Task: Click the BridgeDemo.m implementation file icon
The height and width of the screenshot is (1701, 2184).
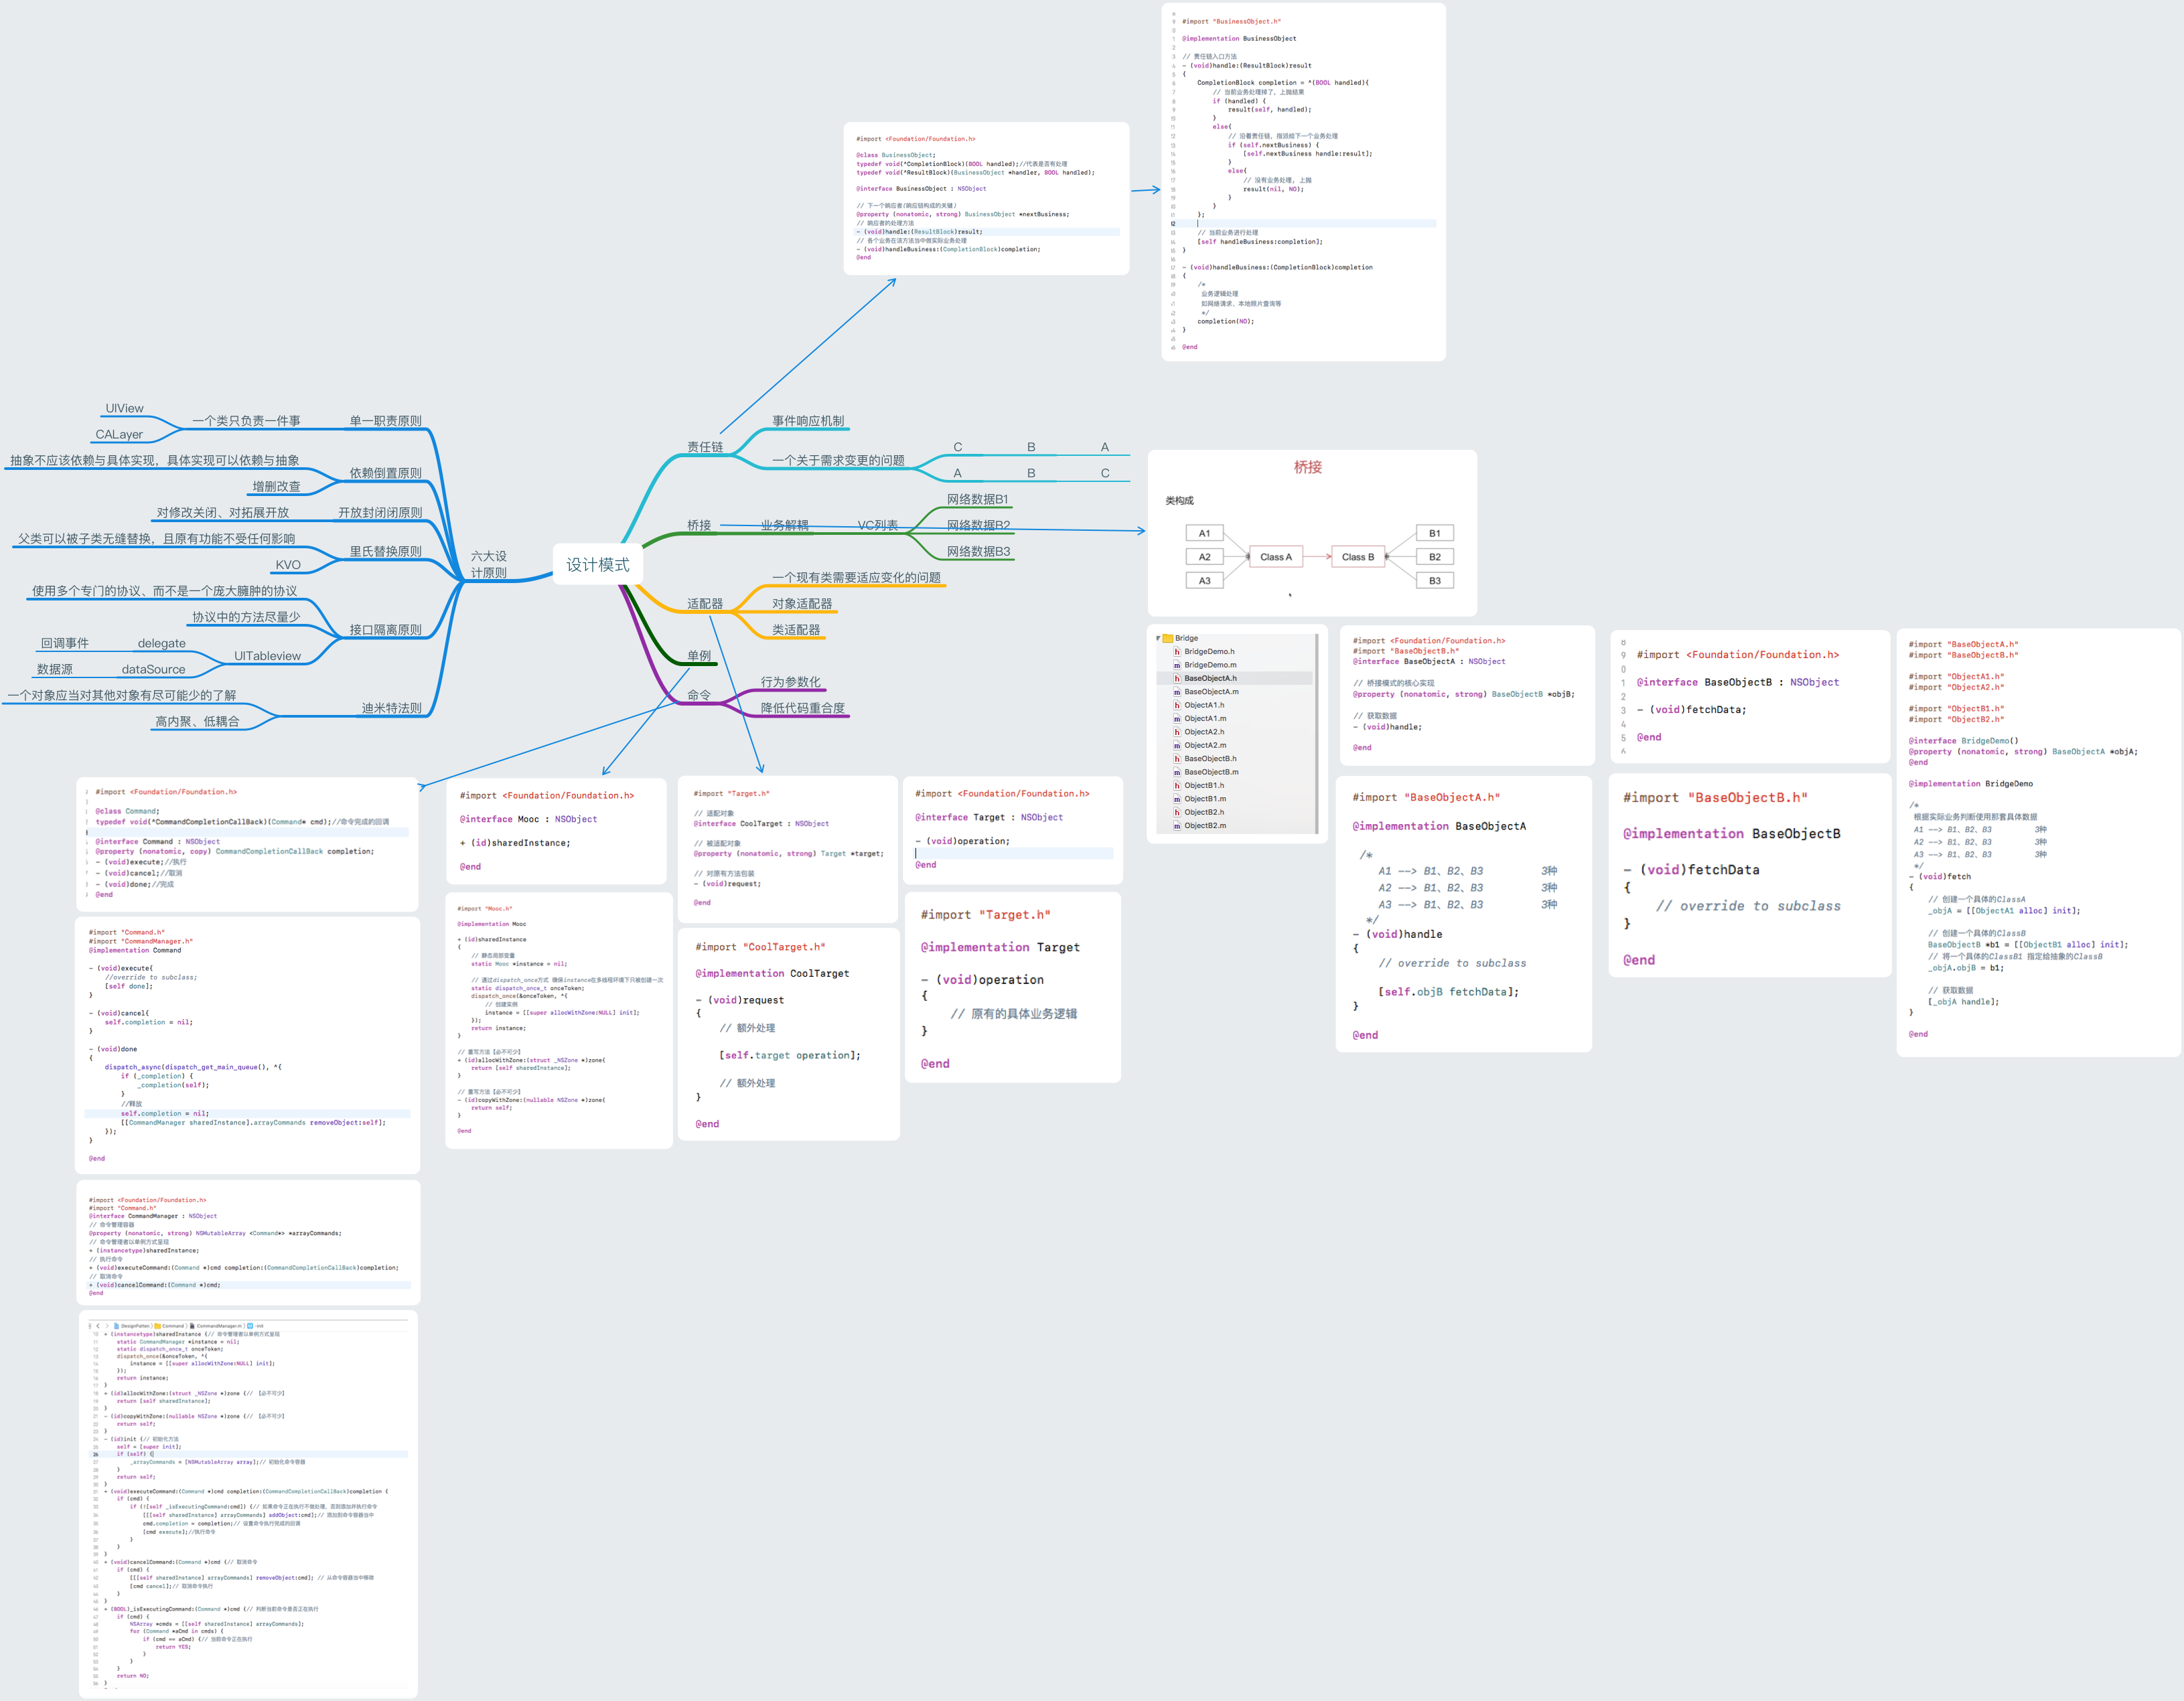Action: coord(1177,665)
